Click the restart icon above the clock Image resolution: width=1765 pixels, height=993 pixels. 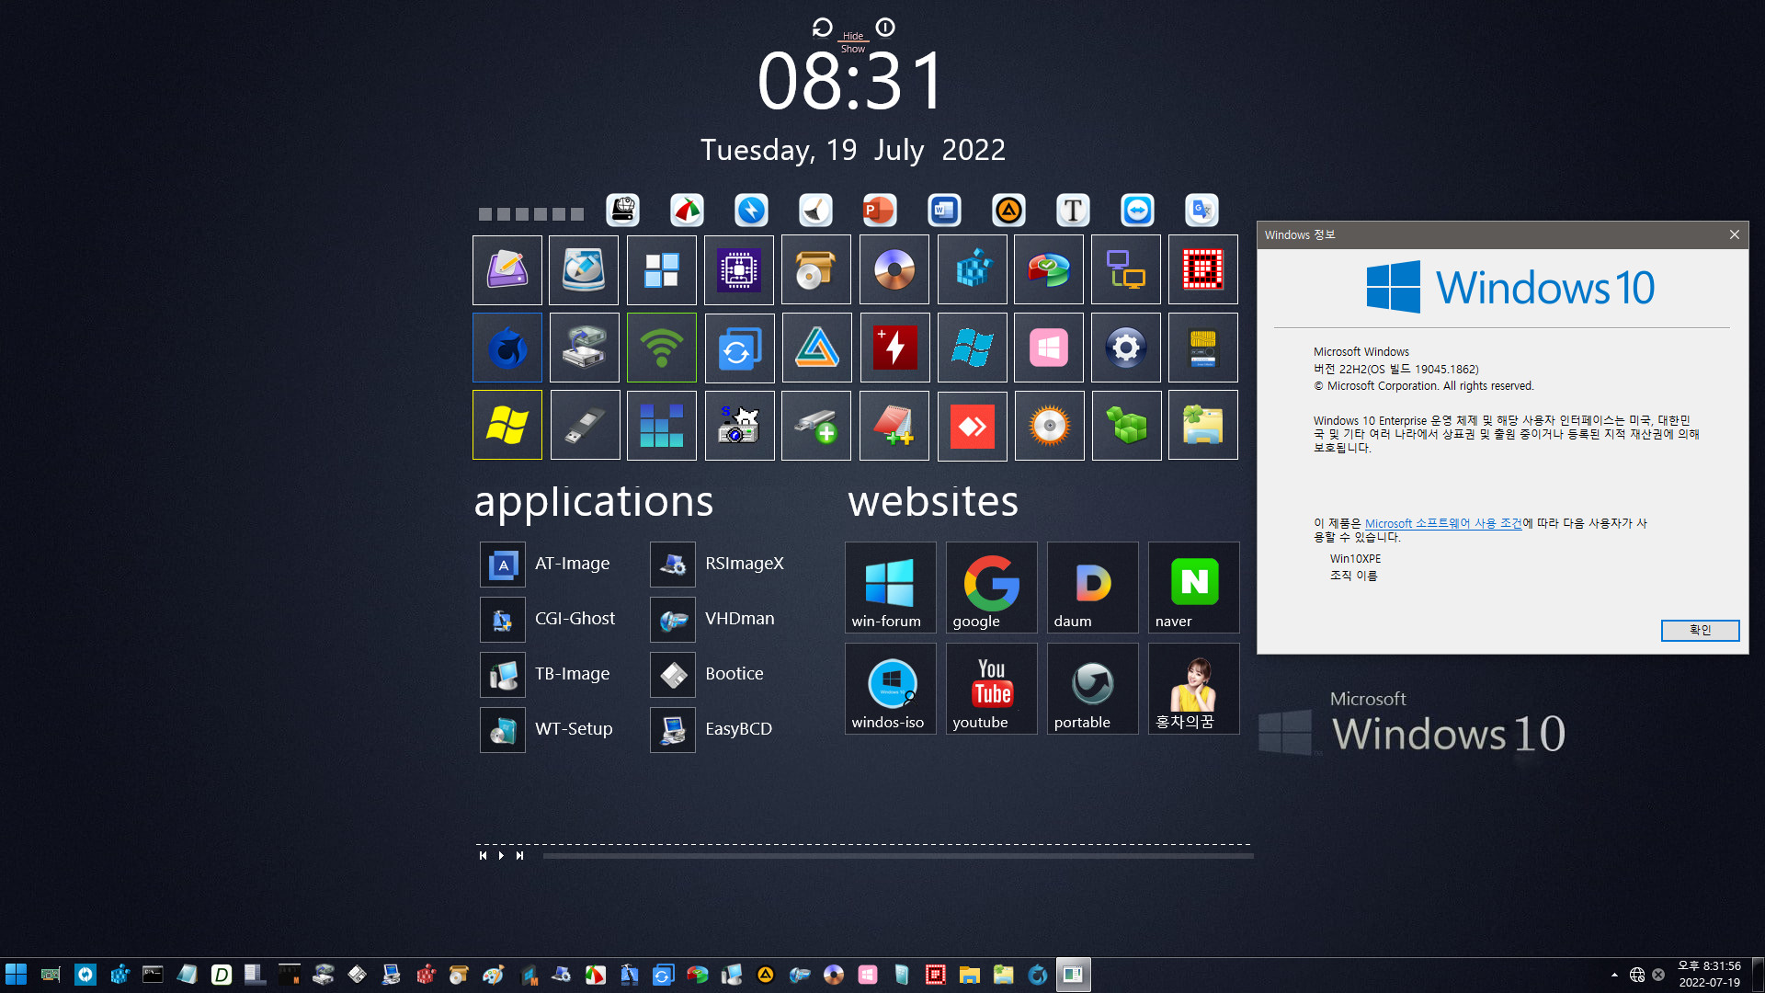click(x=822, y=28)
